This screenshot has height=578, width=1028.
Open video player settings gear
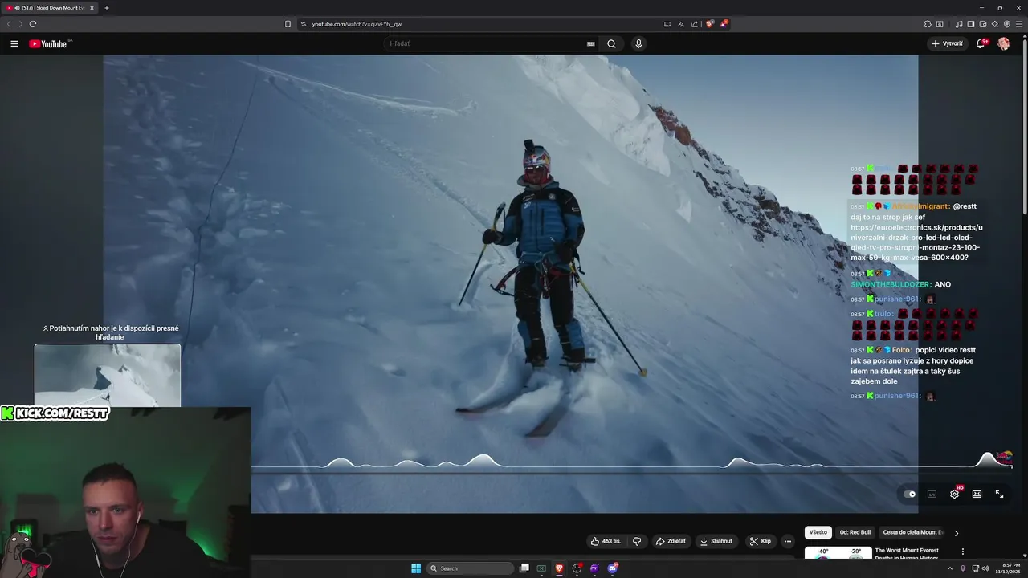click(x=954, y=495)
